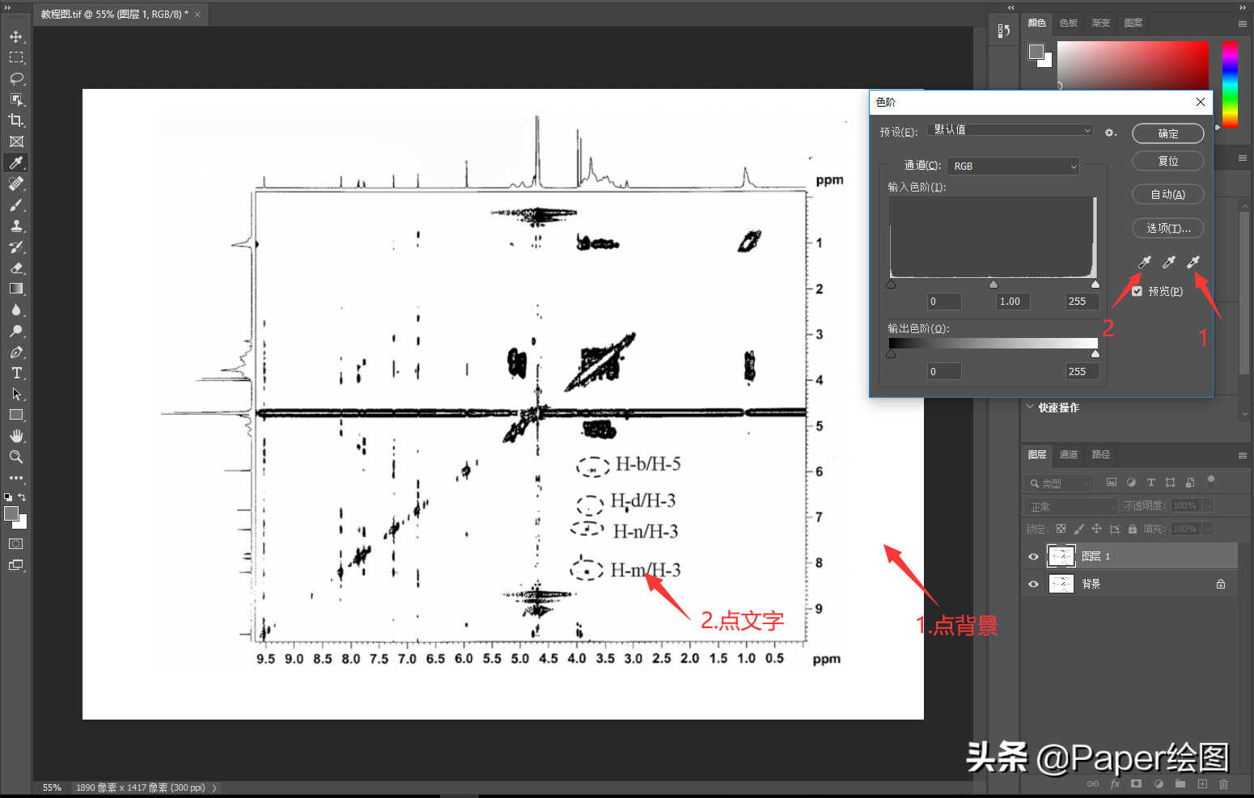Select the Brush tool
This screenshot has height=798, width=1254.
pyautogui.click(x=16, y=205)
